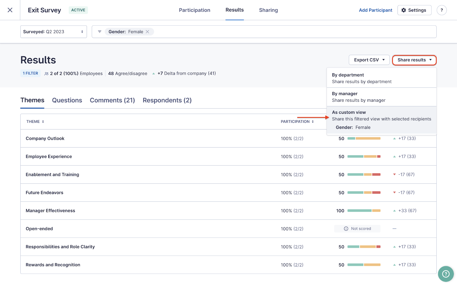The height and width of the screenshot is (285, 457).
Task: Click the help question mark icon
Action: point(442,10)
